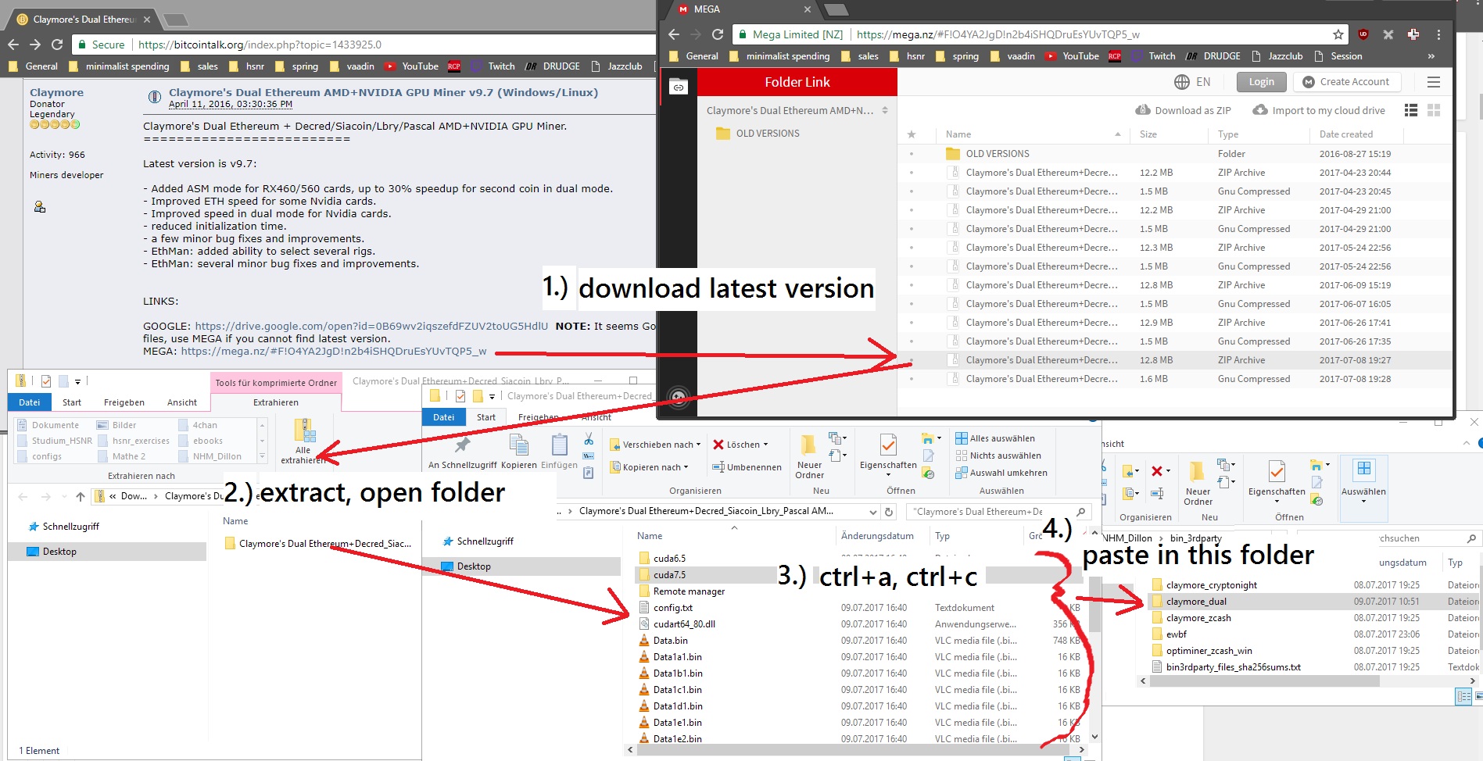This screenshot has height=761, width=1483.
Task: Select config.txt in middle explorer
Action: click(x=672, y=608)
